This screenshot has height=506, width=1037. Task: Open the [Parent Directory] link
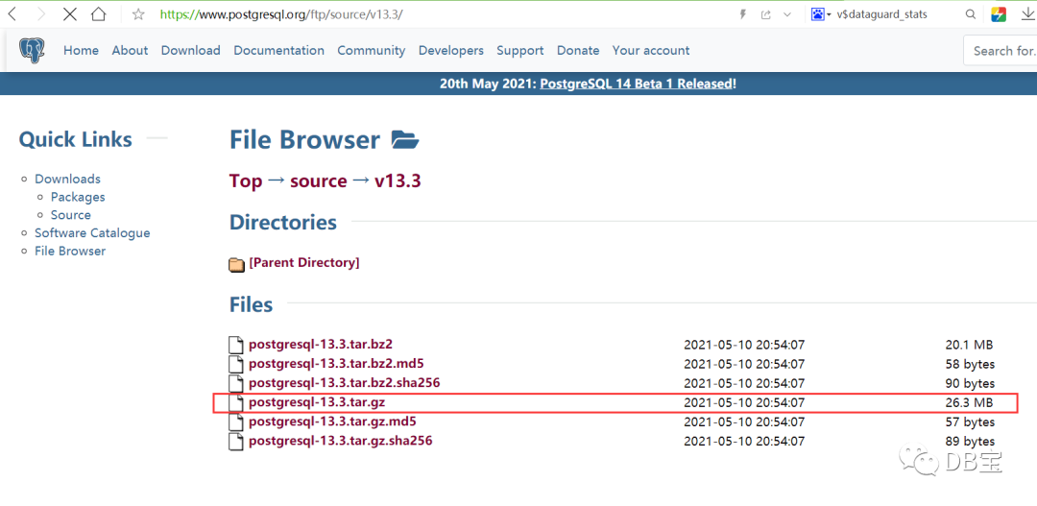click(304, 262)
